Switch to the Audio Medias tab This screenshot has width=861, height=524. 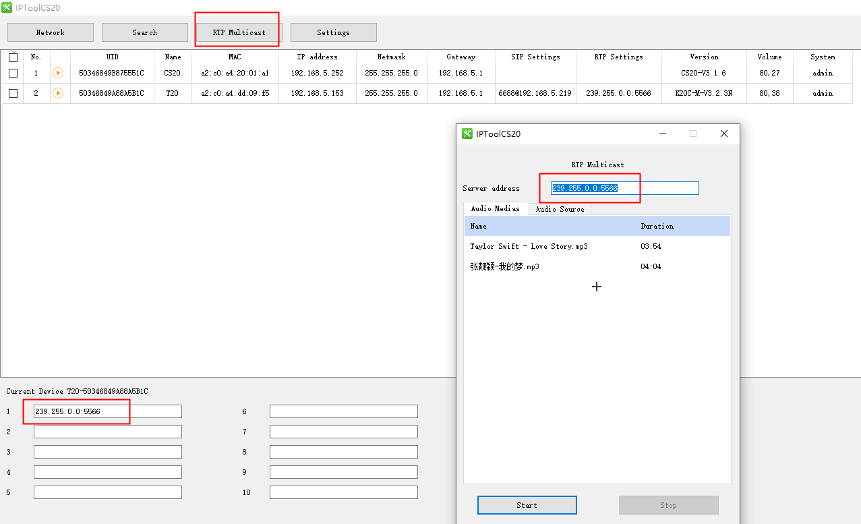[x=496, y=208]
